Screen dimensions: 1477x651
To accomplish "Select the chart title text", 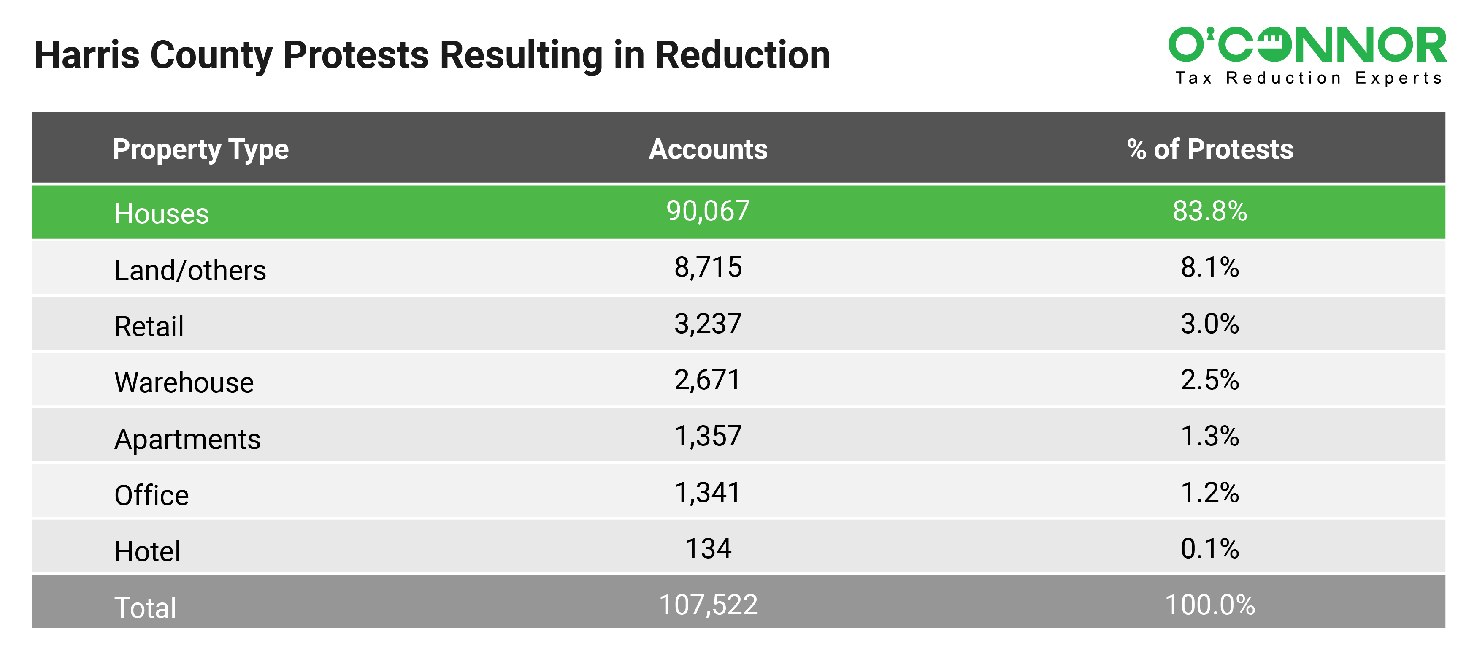I will pyautogui.click(x=432, y=55).
